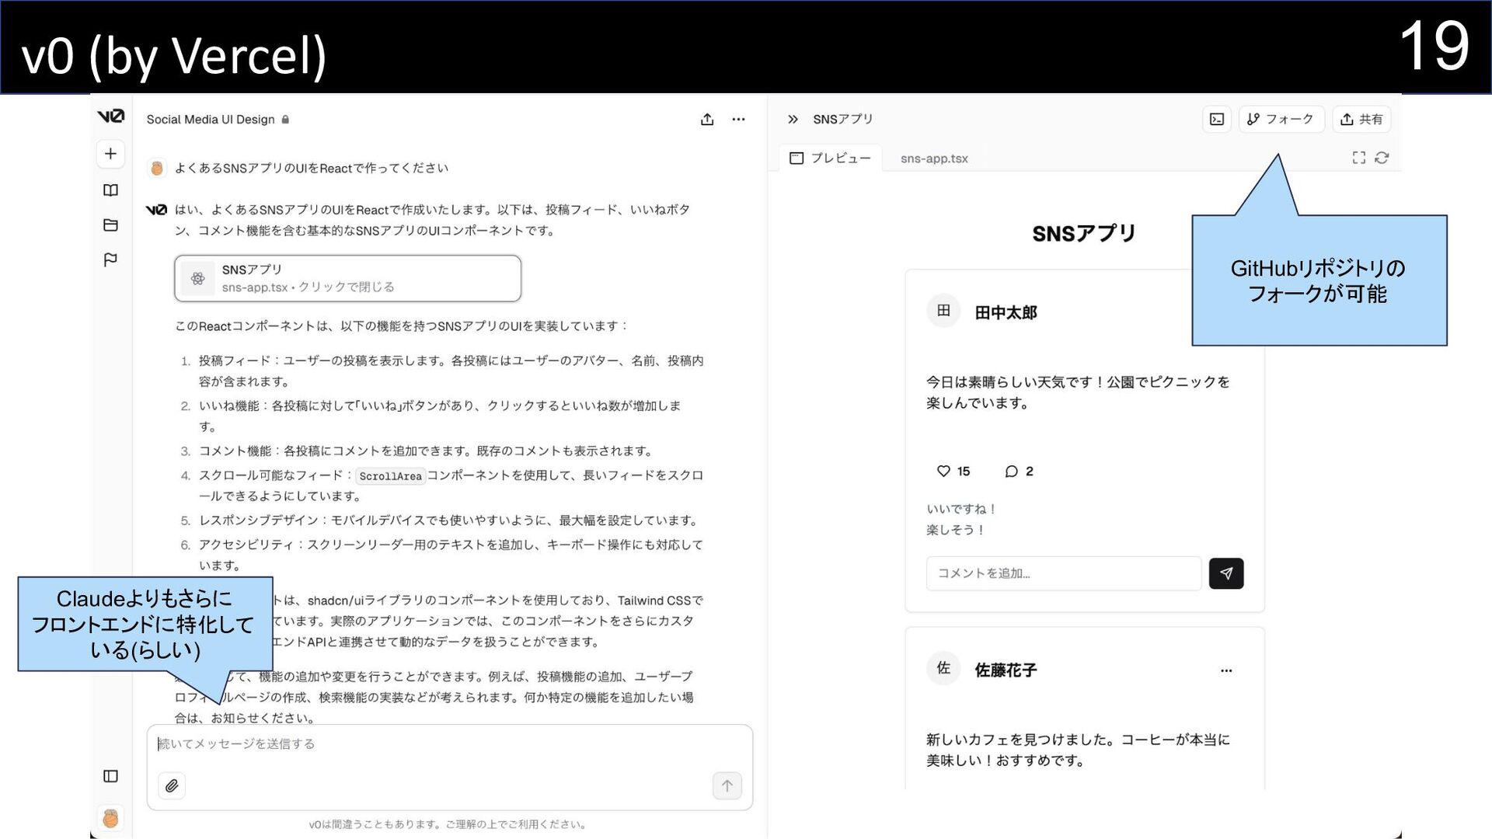Screen dimensions: 1492x839
Task: Click the comment bubble icon showing 2
Action: click(1011, 472)
